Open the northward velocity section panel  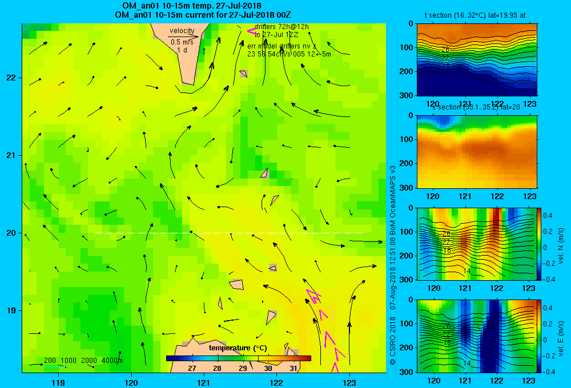[477, 244]
